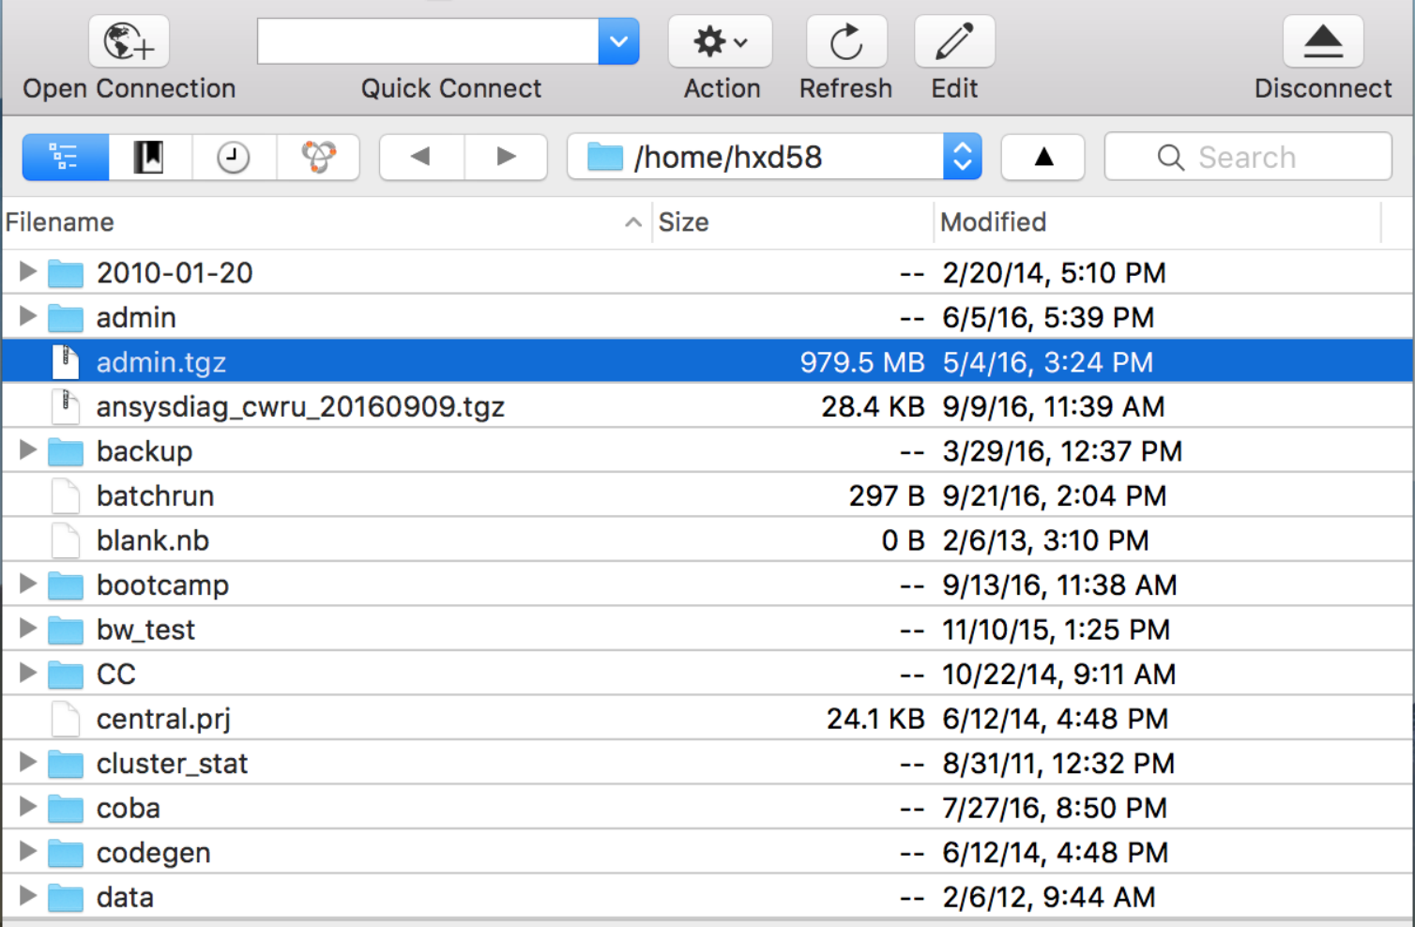Viewport: 1415px width, 927px height.
Task: Select the blank.nb file name
Action: coord(153,540)
